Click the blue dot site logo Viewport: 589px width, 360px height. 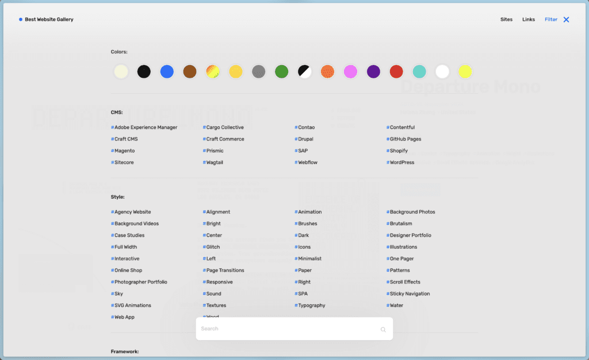point(21,20)
